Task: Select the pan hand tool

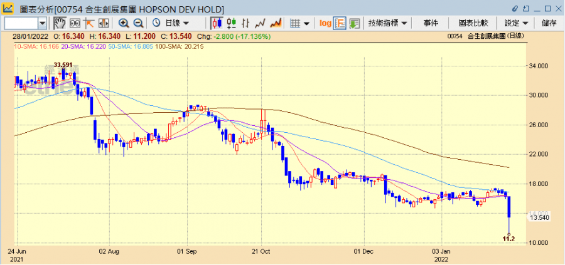Action: 60,23
